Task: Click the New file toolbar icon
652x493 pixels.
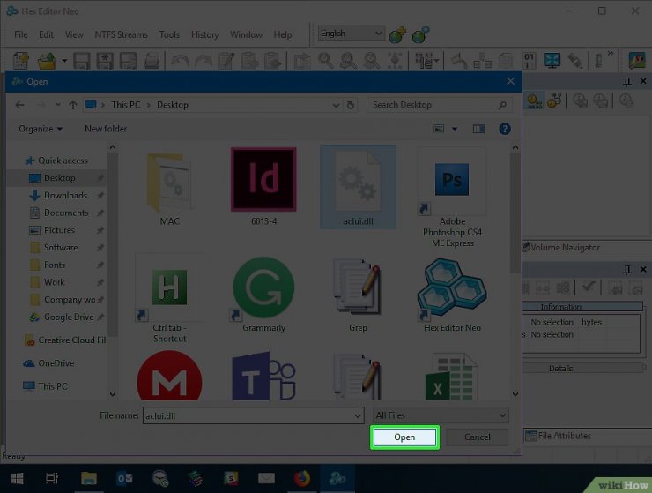Action: point(21,61)
